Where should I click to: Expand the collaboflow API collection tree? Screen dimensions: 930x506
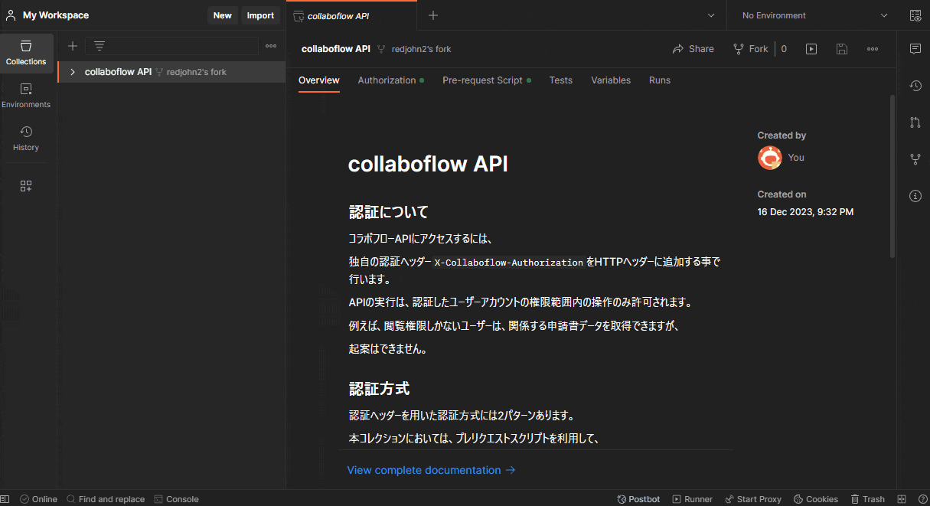pos(73,72)
